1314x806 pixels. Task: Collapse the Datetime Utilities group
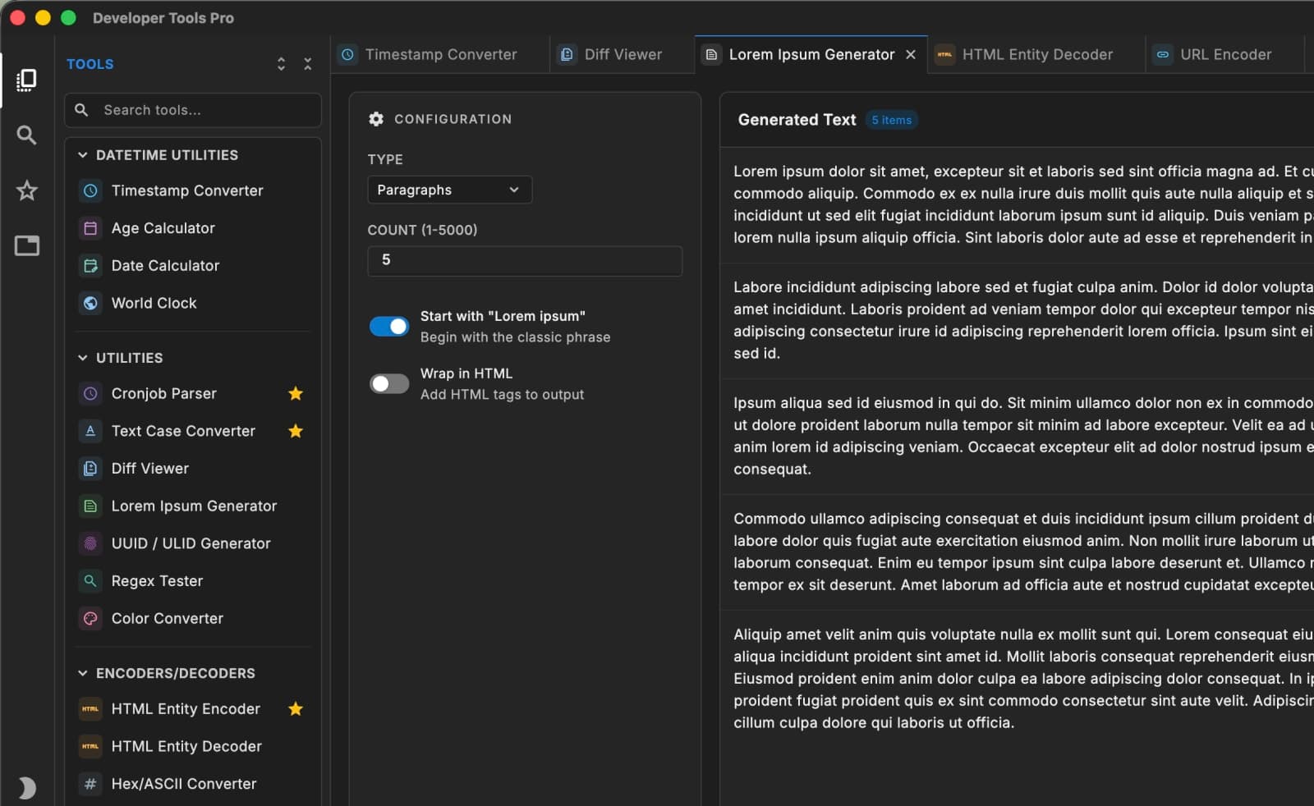pyautogui.click(x=82, y=155)
